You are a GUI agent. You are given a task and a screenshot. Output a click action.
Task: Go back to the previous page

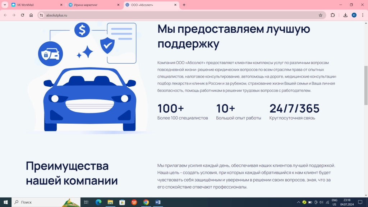[x=5, y=15]
